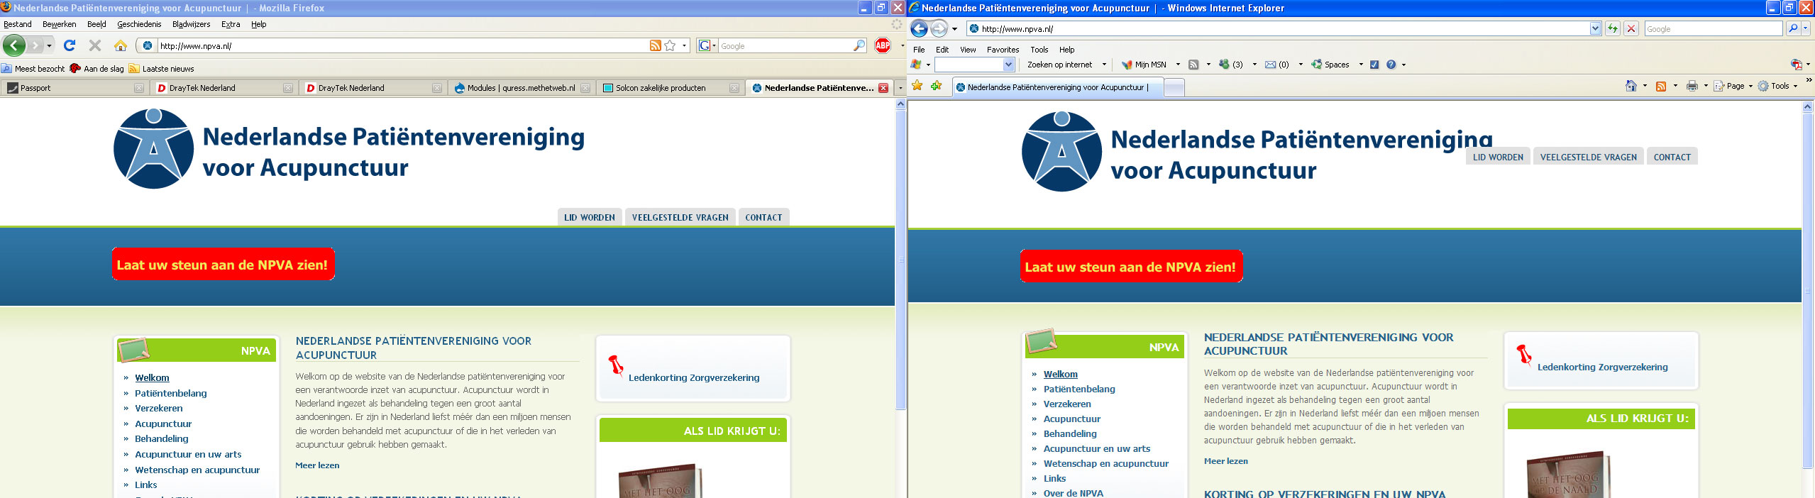Click the magnifier in Firefox's Google search box
Viewport: 1815px width, 498px height.
click(x=859, y=45)
